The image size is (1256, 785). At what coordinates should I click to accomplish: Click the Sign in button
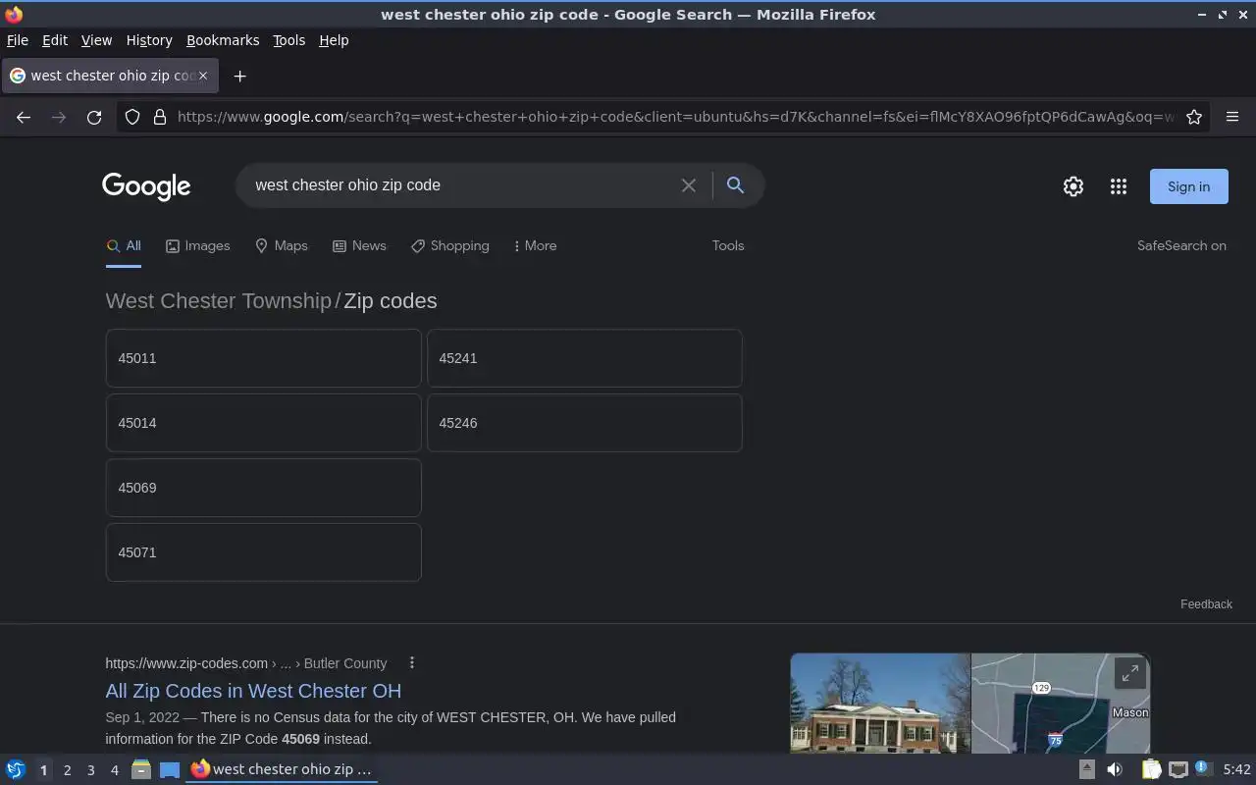[x=1188, y=186]
